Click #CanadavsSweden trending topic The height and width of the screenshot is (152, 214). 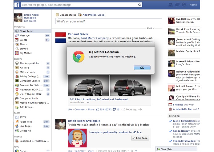184,141
